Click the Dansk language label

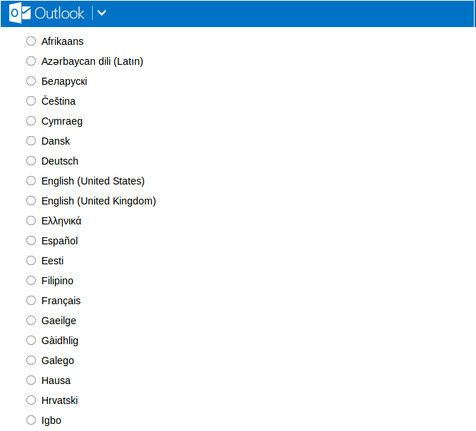tap(56, 141)
